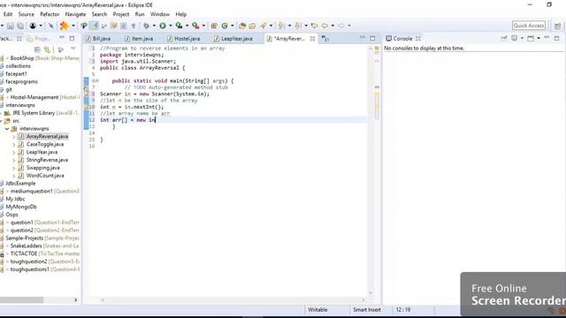
Task: Click the Pin Console icon
Action: pyautogui.click(x=504, y=38)
